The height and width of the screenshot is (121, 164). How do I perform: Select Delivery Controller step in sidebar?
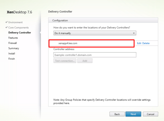pos(20,33)
